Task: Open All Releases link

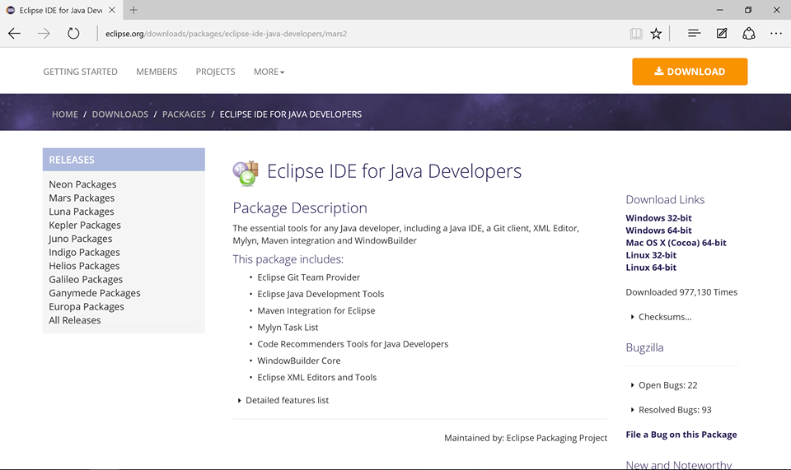Action: pos(75,320)
